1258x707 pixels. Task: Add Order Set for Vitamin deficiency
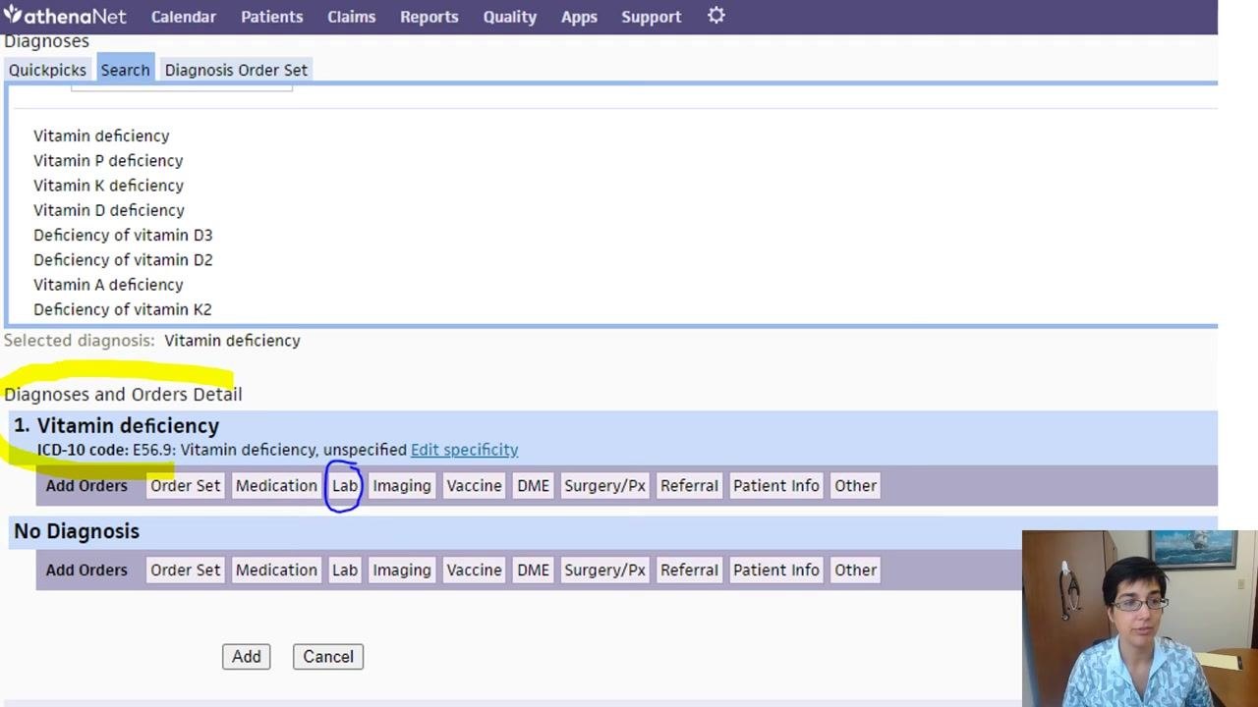(x=186, y=485)
